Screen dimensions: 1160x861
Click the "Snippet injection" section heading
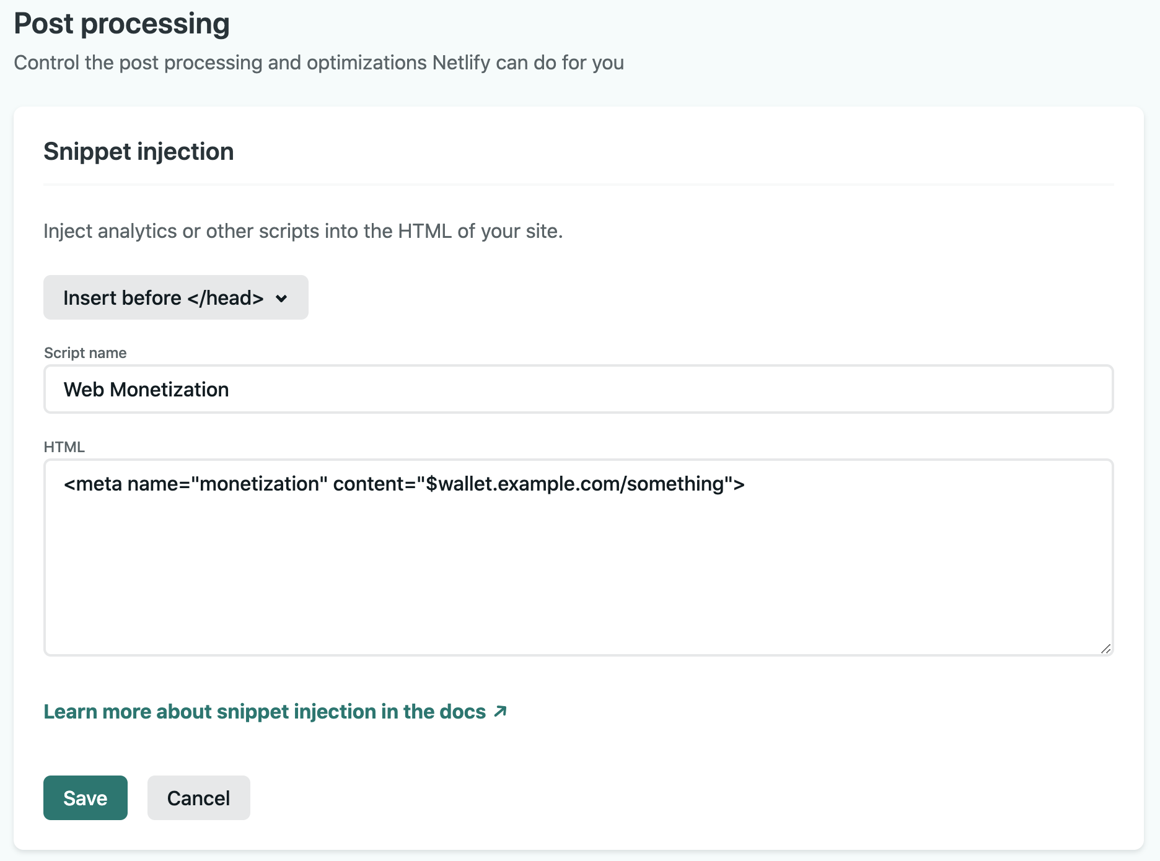(138, 151)
